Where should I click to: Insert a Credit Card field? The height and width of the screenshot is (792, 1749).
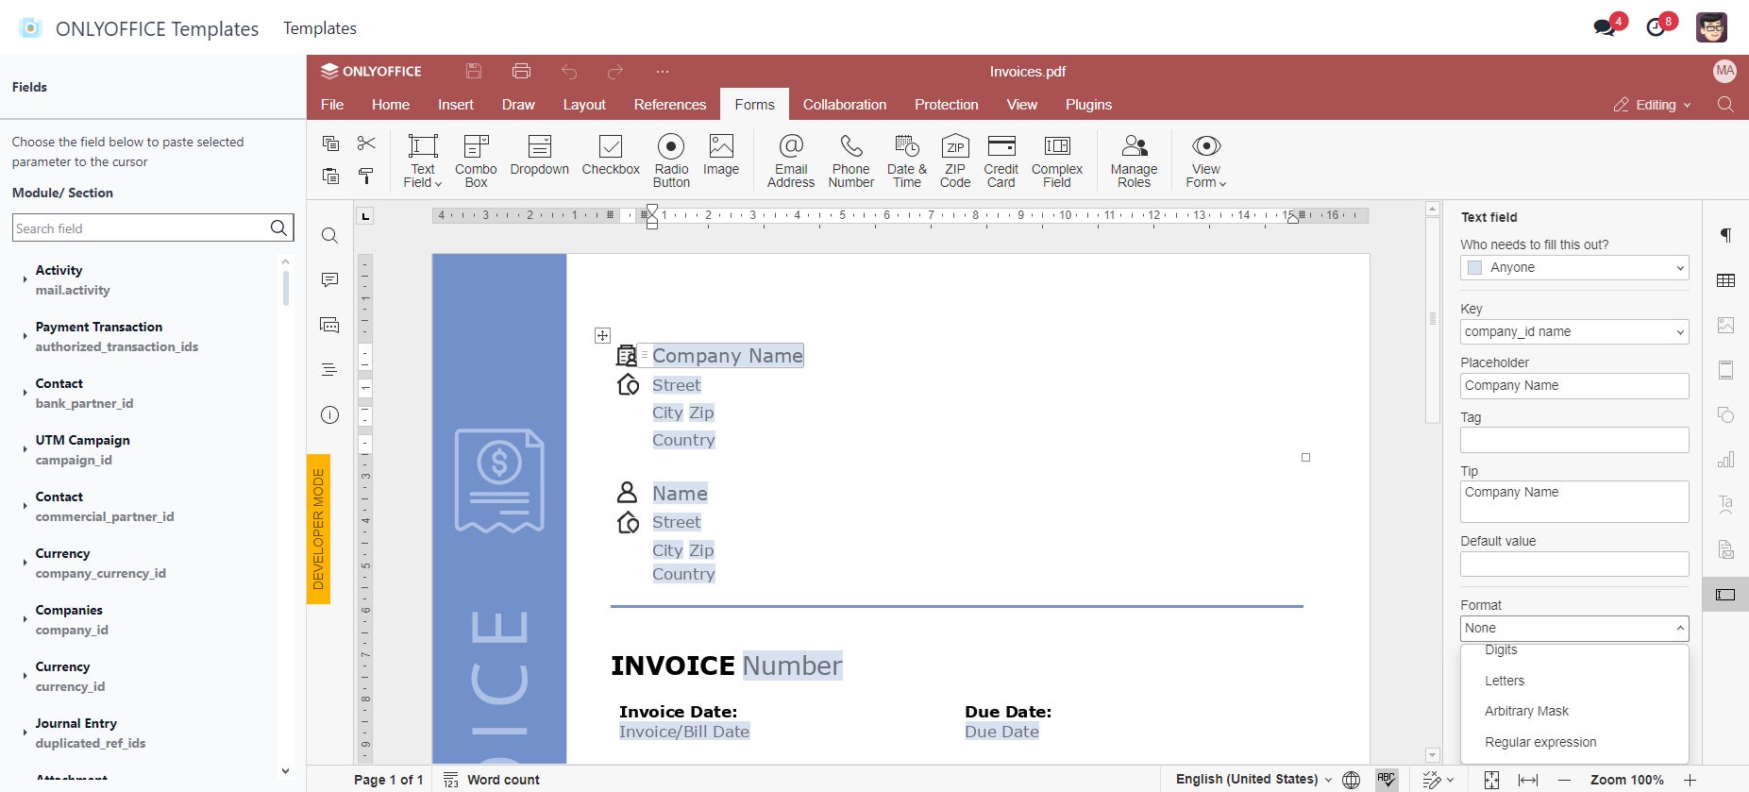point(1000,160)
